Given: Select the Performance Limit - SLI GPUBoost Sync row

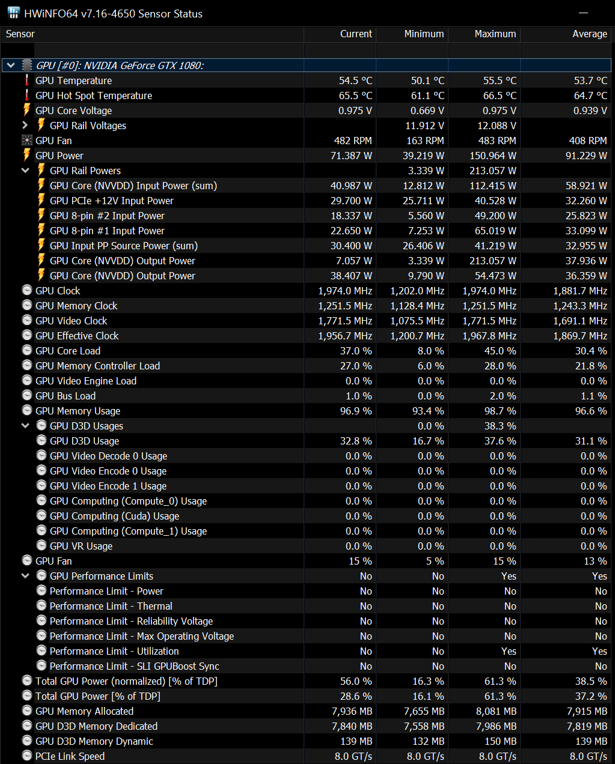Looking at the screenshot, I should coord(307,666).
